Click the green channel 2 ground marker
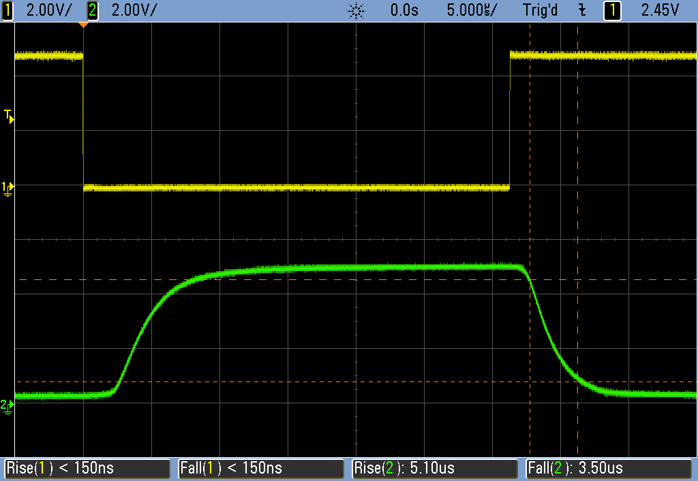Viewport: 698px width, 481px height. (7, 406)
